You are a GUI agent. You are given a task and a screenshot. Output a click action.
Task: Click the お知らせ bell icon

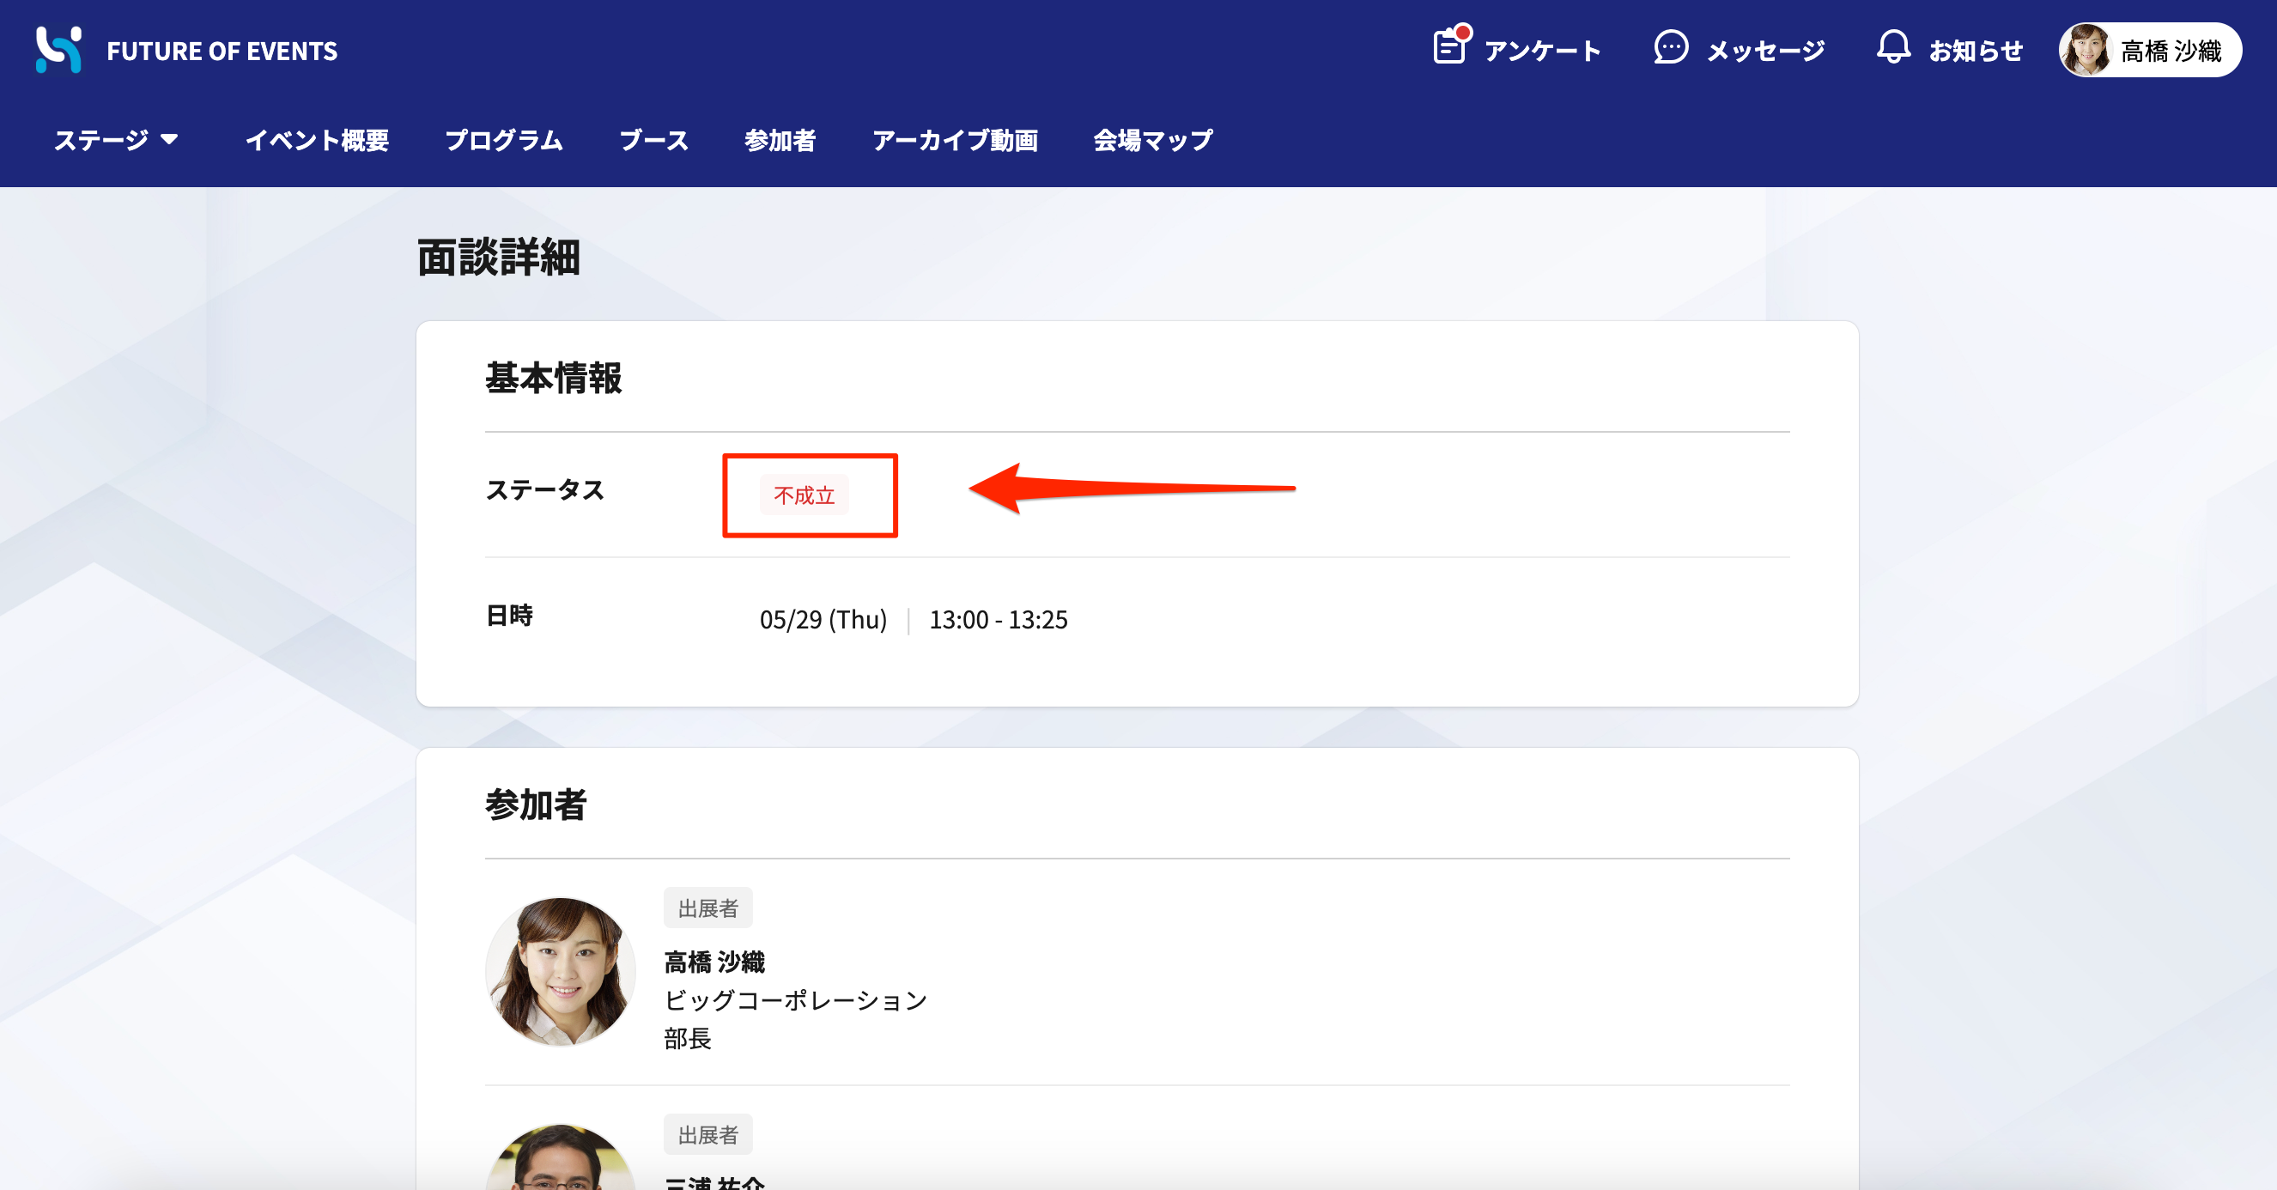point(1892,48)
